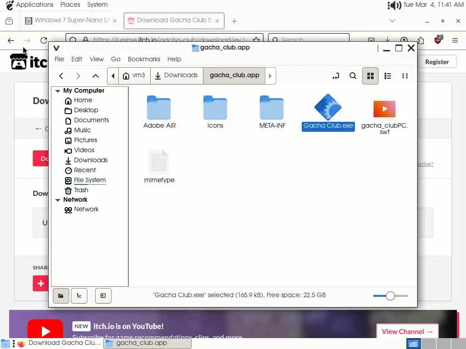Adjust the icon zoom slider
Screen dimensions: 466x349
[x=390, y=295]
